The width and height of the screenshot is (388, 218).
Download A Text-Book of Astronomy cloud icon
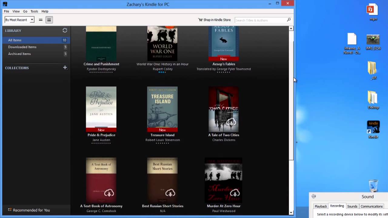click(x=109, y=193)
